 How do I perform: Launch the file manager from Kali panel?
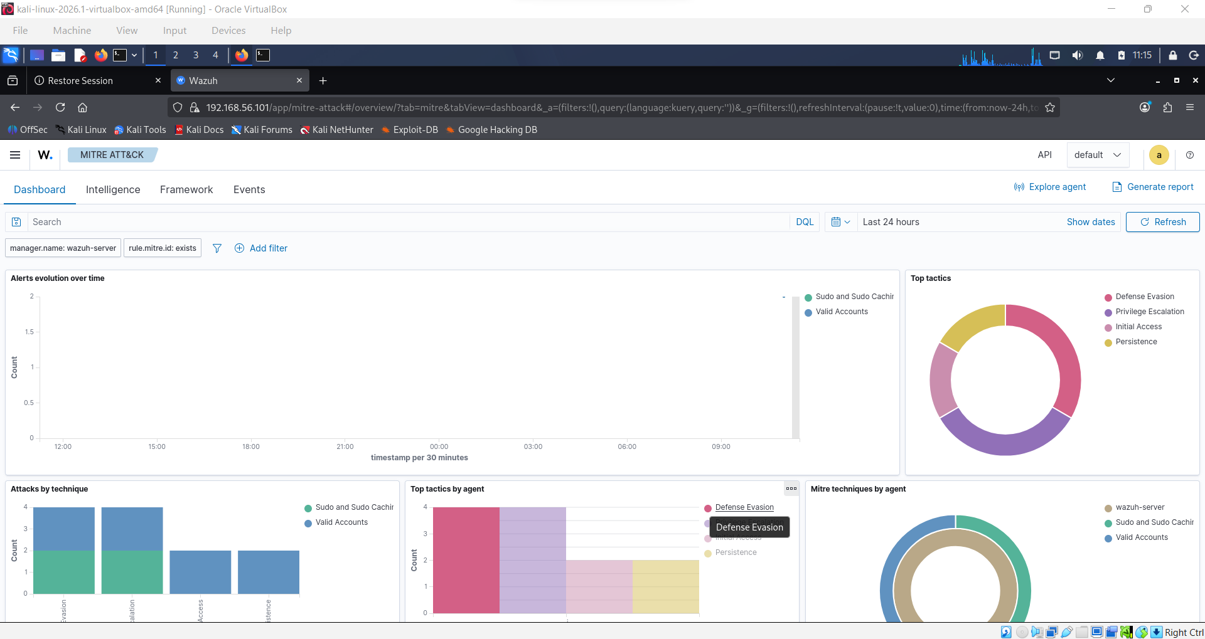tap(58, 55)
